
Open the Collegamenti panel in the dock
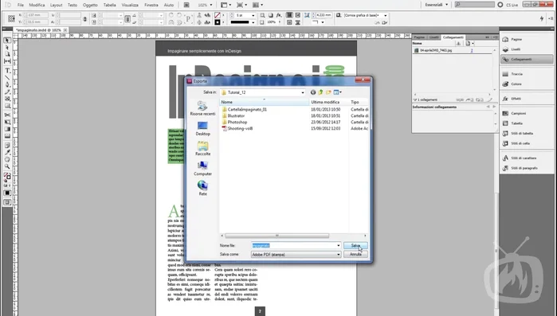[x=527, y=59]
